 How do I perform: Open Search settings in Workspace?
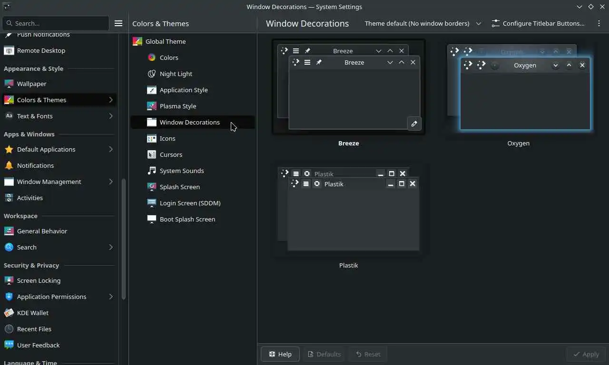coord(59,247)
